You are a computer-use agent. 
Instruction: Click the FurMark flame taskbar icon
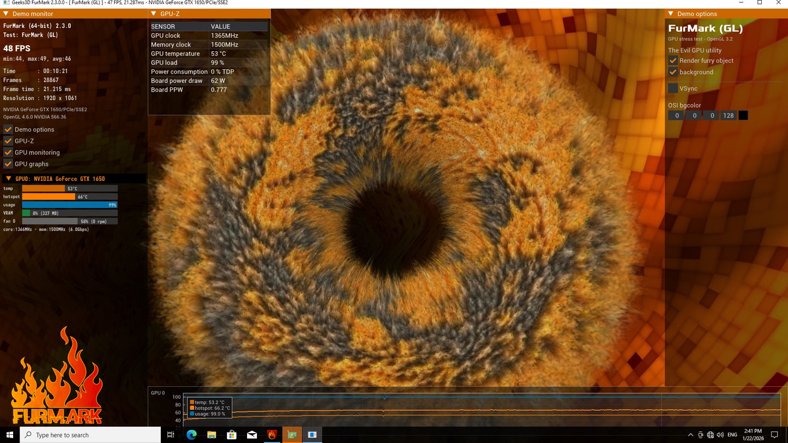(272, 435)
